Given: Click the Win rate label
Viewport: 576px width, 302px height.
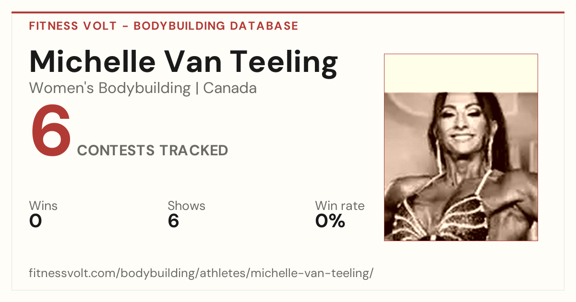Looking at the screenshot, I should 340,206.
